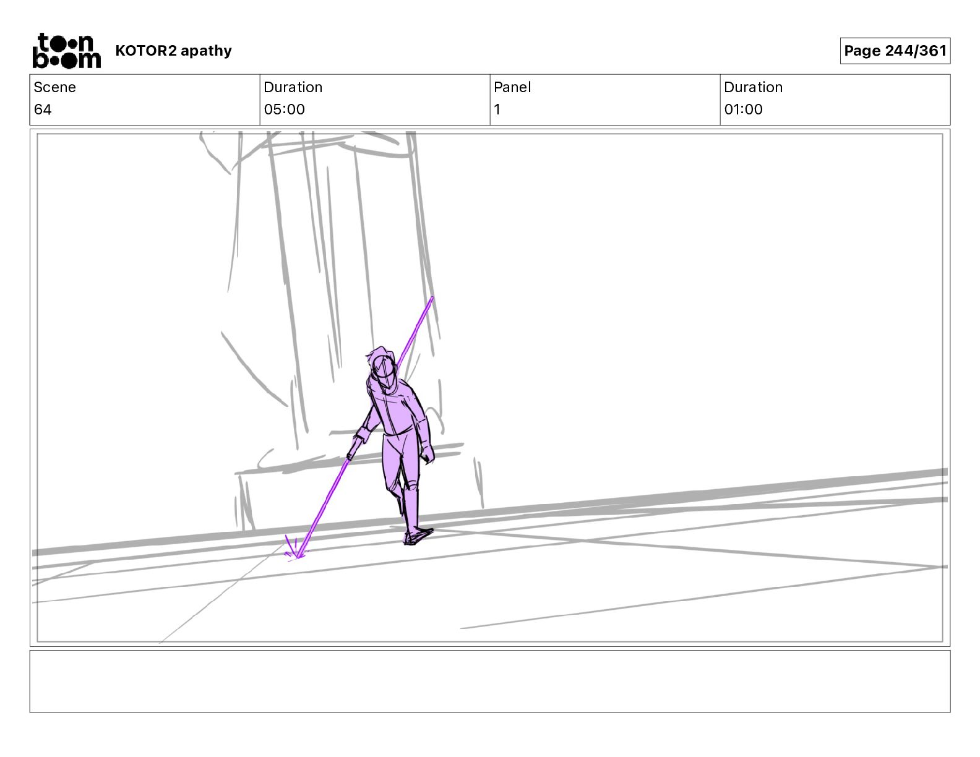Select the 'KOTOR2 apathy' project title
Viewport: 980px width, 757px height.
[173, 51]
